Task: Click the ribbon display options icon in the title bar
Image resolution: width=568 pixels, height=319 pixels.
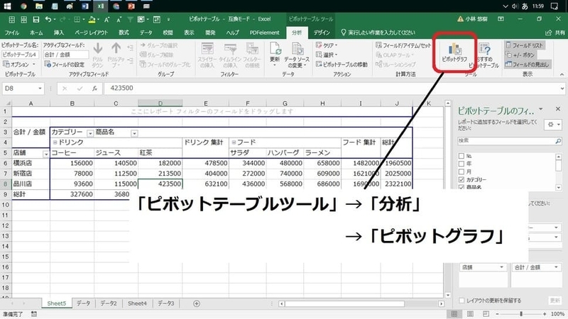Action: [x=501, y=19]
